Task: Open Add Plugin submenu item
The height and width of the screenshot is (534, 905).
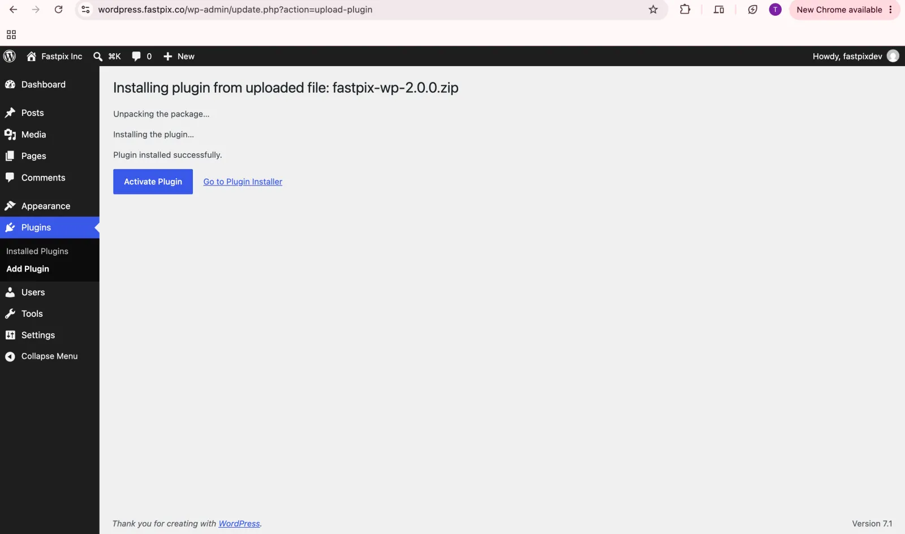Action: (28, 269)
